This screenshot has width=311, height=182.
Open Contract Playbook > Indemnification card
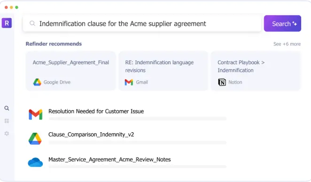click(x=256, y=71)
